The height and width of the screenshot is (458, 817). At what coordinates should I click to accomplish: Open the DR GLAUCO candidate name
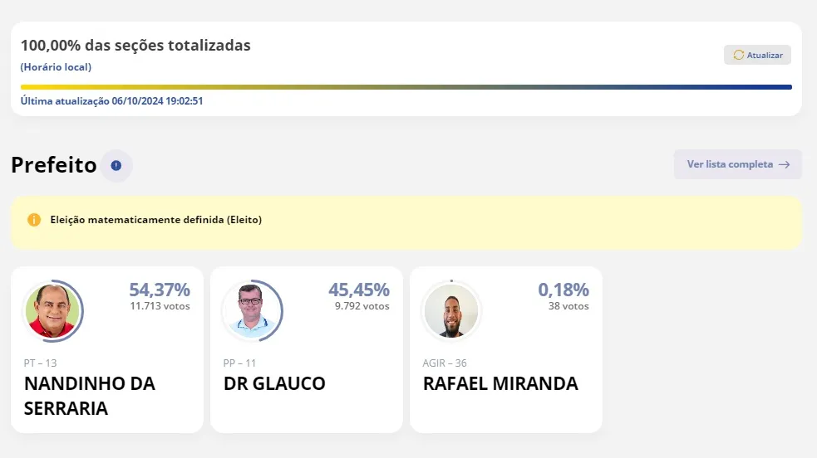click(x=274, y=383)
